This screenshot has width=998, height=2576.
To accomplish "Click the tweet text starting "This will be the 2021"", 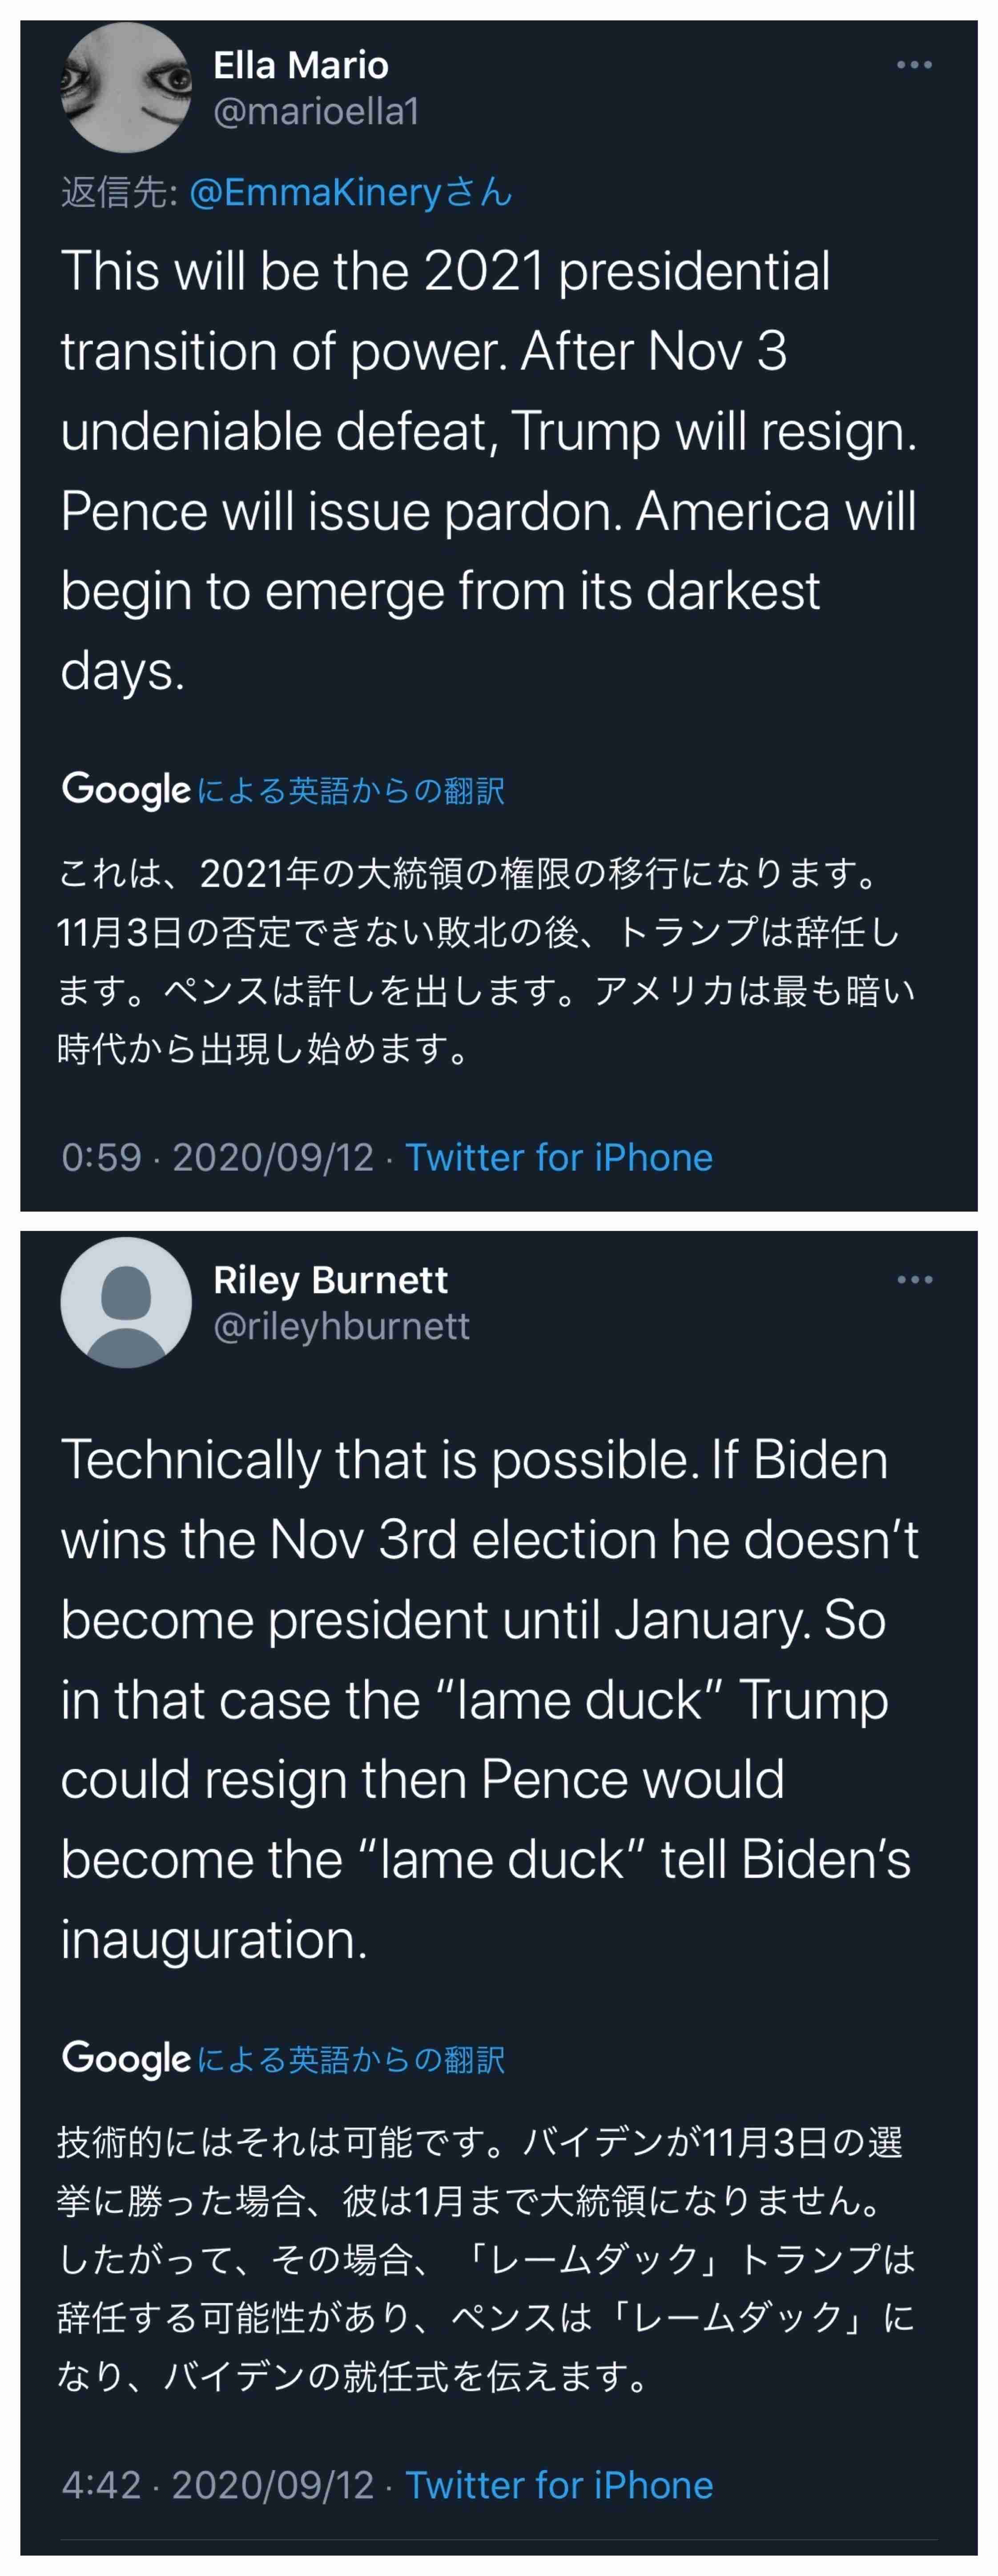I will click(488, 470).
